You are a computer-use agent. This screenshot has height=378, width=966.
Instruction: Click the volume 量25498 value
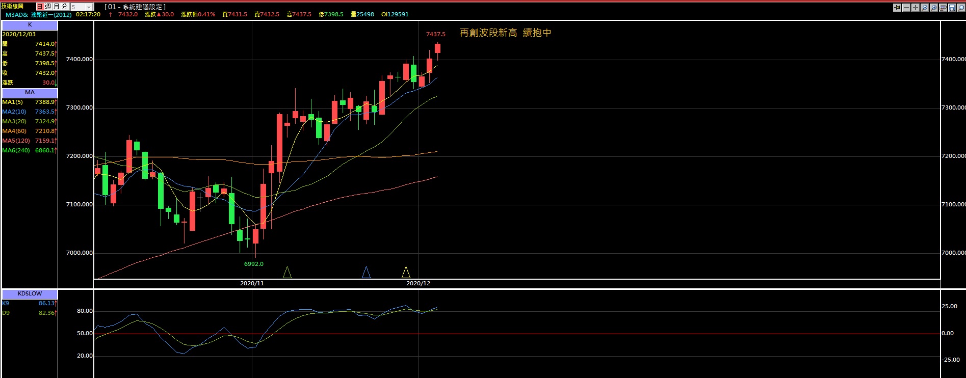pyautogui.click(x=362, y=14)
